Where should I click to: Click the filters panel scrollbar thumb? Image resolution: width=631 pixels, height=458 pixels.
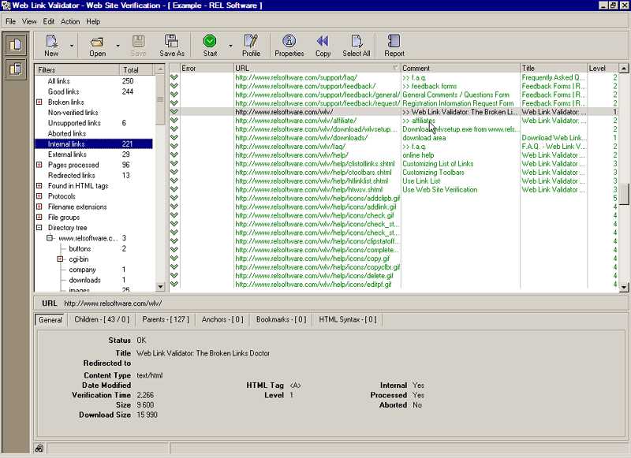pyautogui.click(x=160, y=100)
